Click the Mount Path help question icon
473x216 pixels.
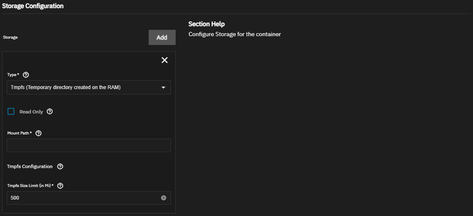coord(38,133)
